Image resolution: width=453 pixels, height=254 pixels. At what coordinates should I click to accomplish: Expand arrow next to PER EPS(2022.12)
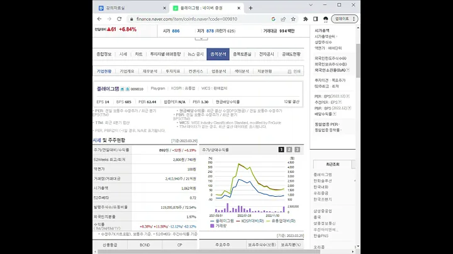click(348, 96)
